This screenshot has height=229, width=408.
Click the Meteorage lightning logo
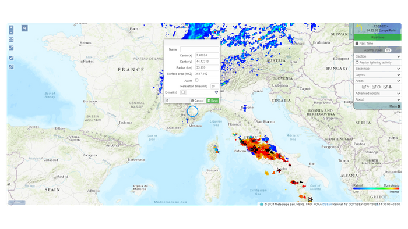[x=359, y=27]
